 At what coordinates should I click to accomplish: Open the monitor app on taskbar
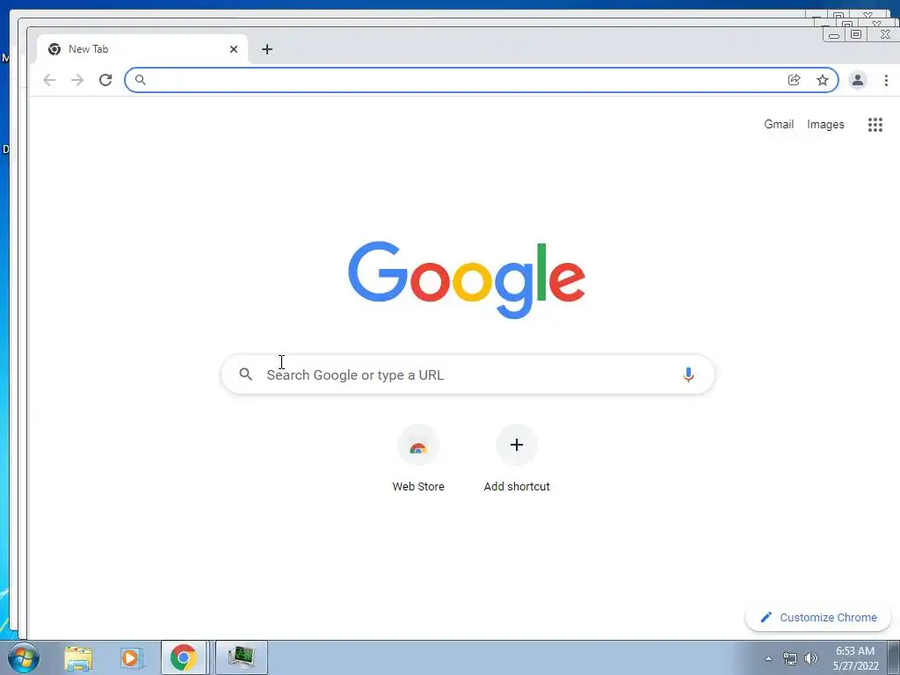click(x=241, y=657)
